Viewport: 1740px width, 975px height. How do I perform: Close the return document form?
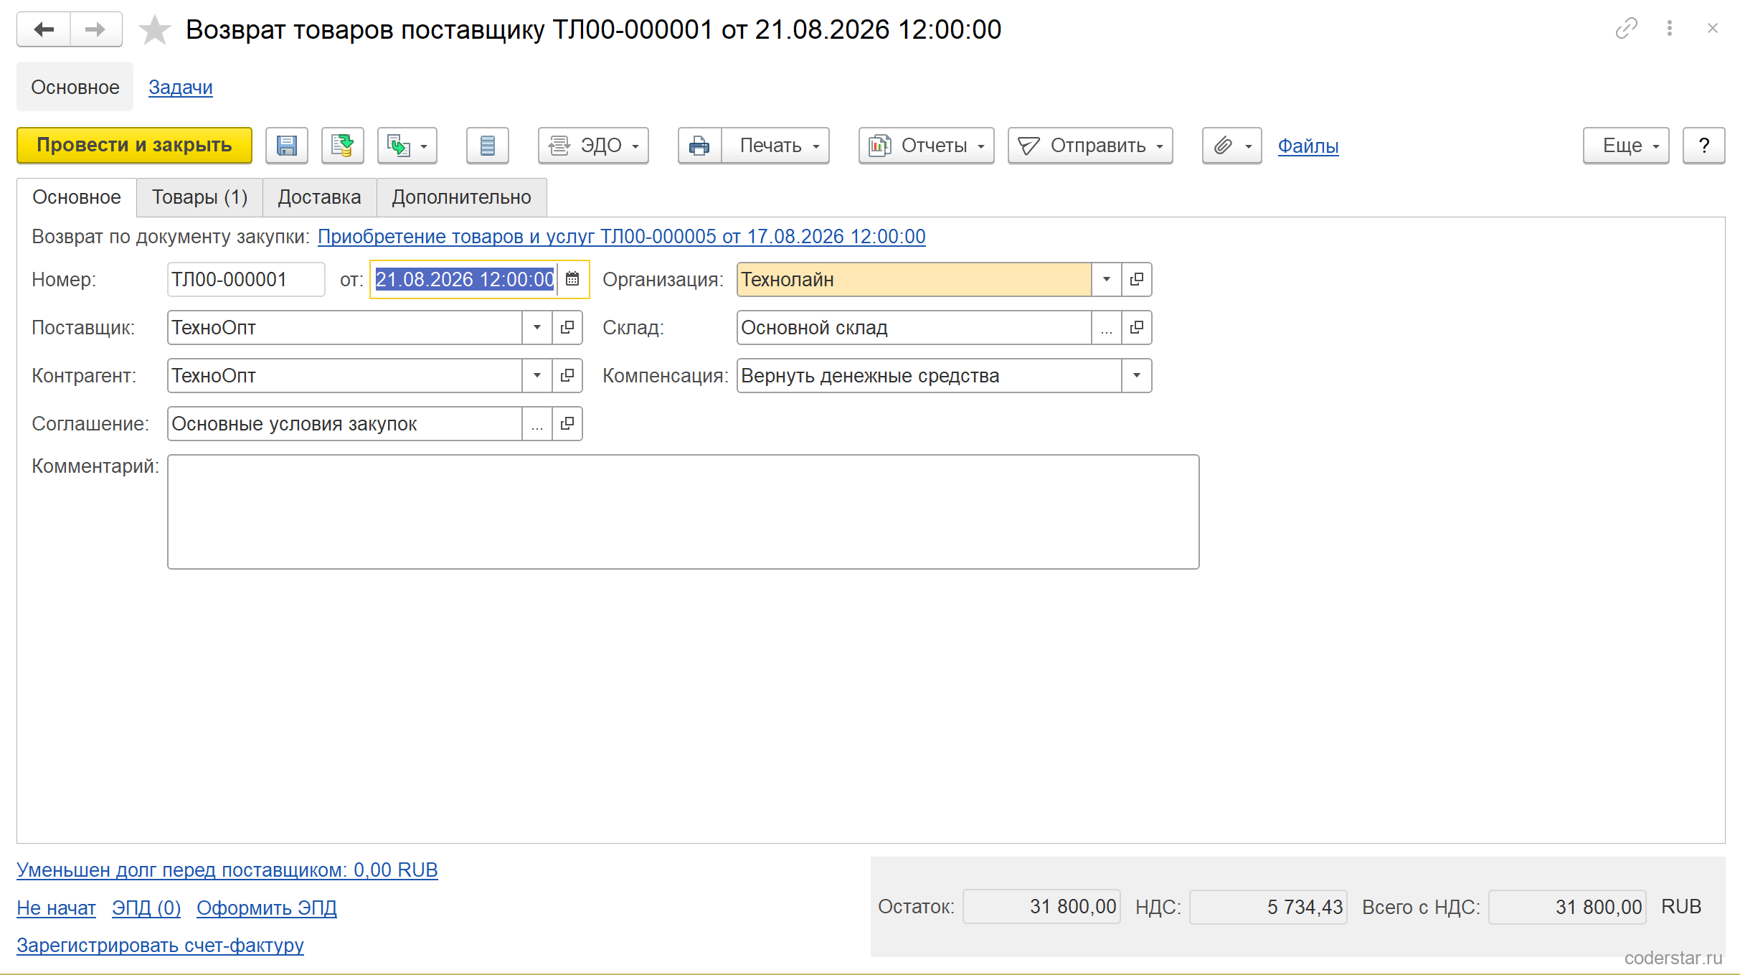click(1713, 29)
